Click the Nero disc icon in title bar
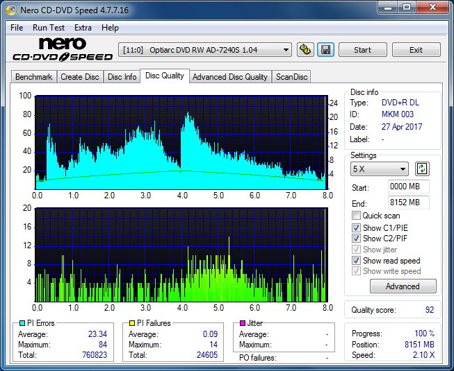The height and width of the screenshot is (371, 454). pyautogui.click(x=11, y=10)
